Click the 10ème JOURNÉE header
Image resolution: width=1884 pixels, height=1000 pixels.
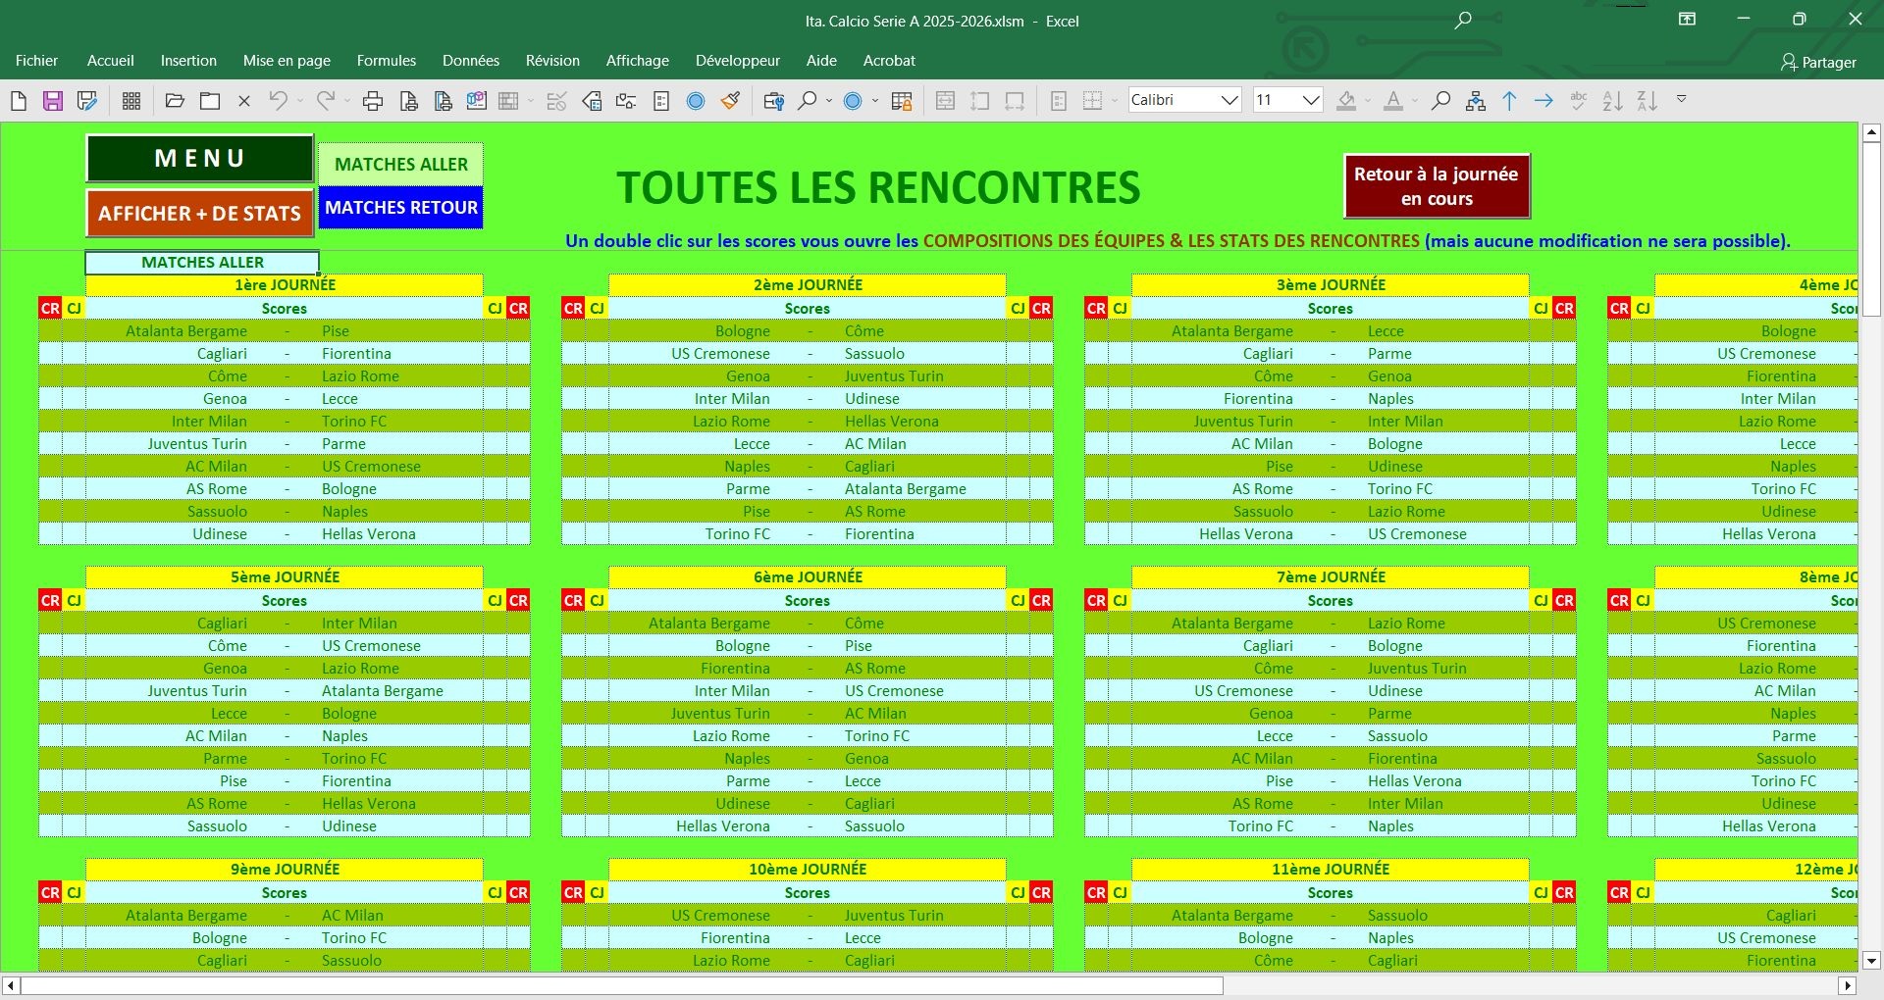pyautogui.click(x=808, y=870)
